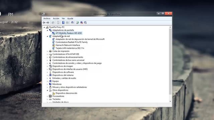Select Dispositivos de imagen label
214x120 pixels.
coord(63,66)
